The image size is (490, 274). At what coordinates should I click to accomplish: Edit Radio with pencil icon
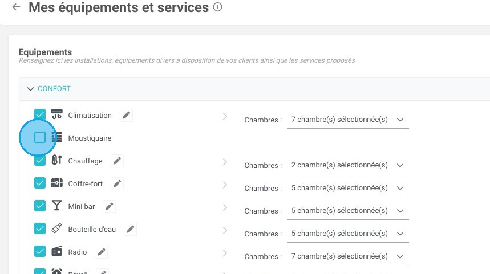pyautogui.click(x=101, y=252)
